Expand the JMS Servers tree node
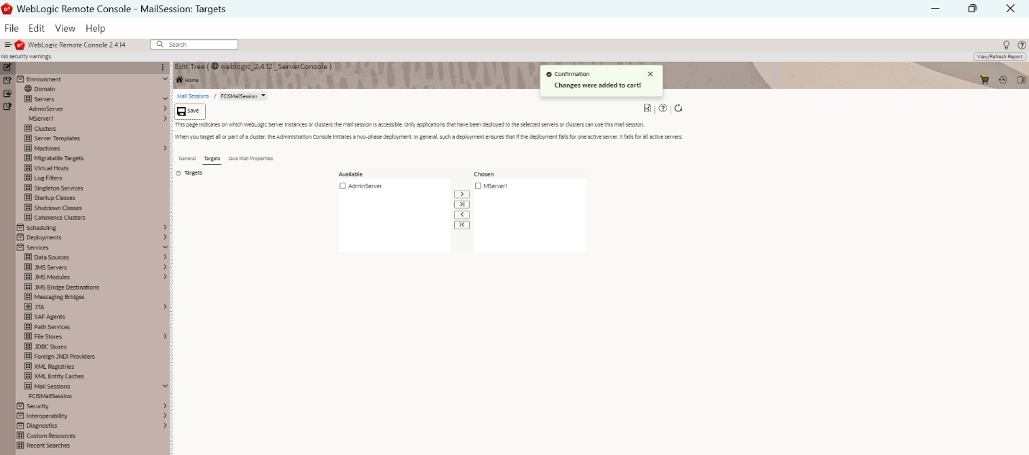Screen dimensions: 1029x455 coord(165,267)
